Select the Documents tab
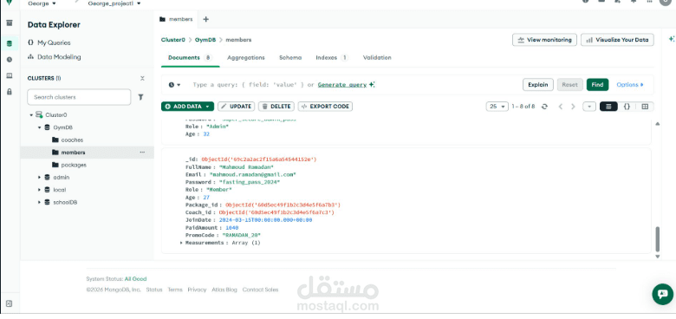676x319 pixels. (190, 58)
